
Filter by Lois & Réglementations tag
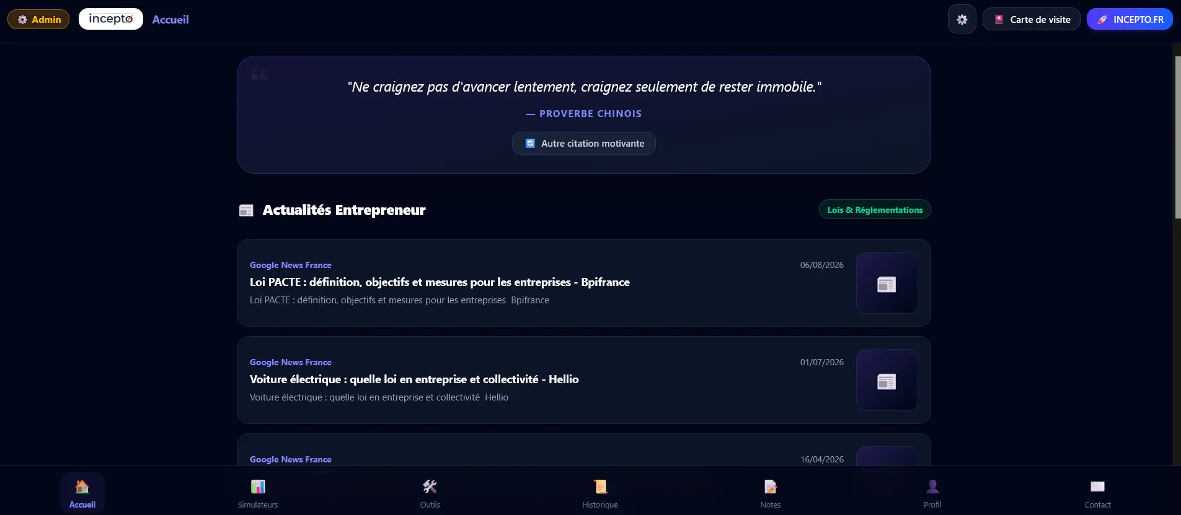(875, 210)
